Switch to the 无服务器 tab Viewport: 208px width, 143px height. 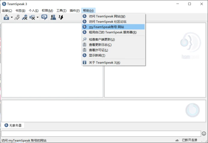point(13,125)
